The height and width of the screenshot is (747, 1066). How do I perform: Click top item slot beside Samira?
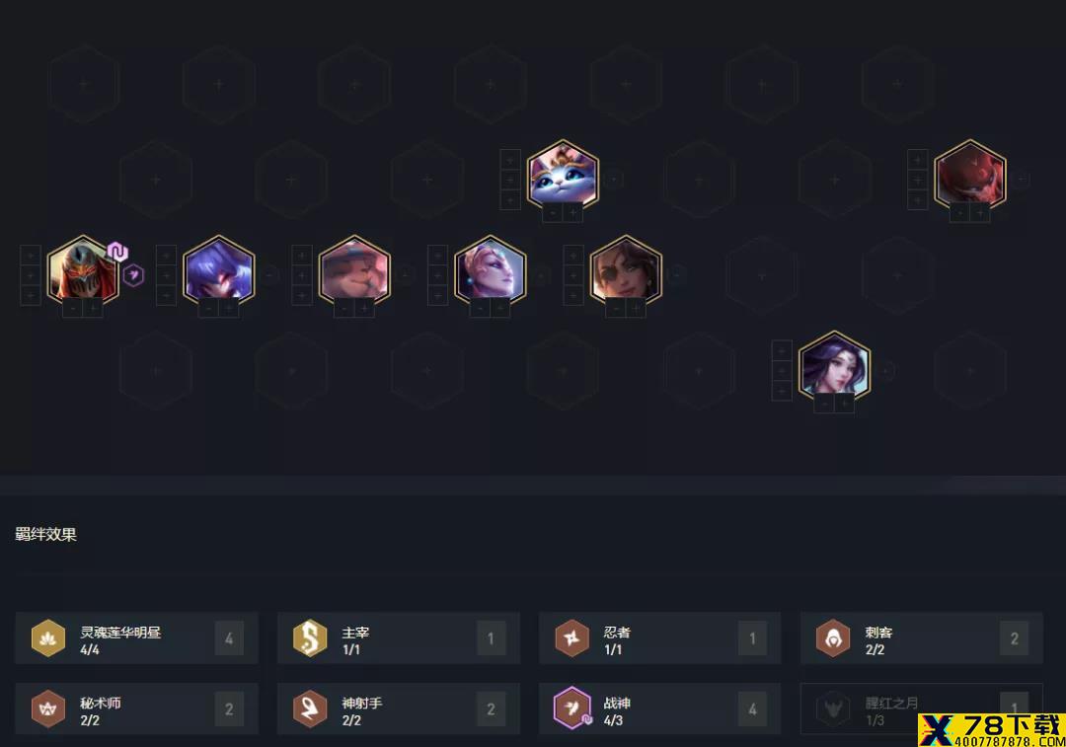pyautogui.click(x=573, y=255)
